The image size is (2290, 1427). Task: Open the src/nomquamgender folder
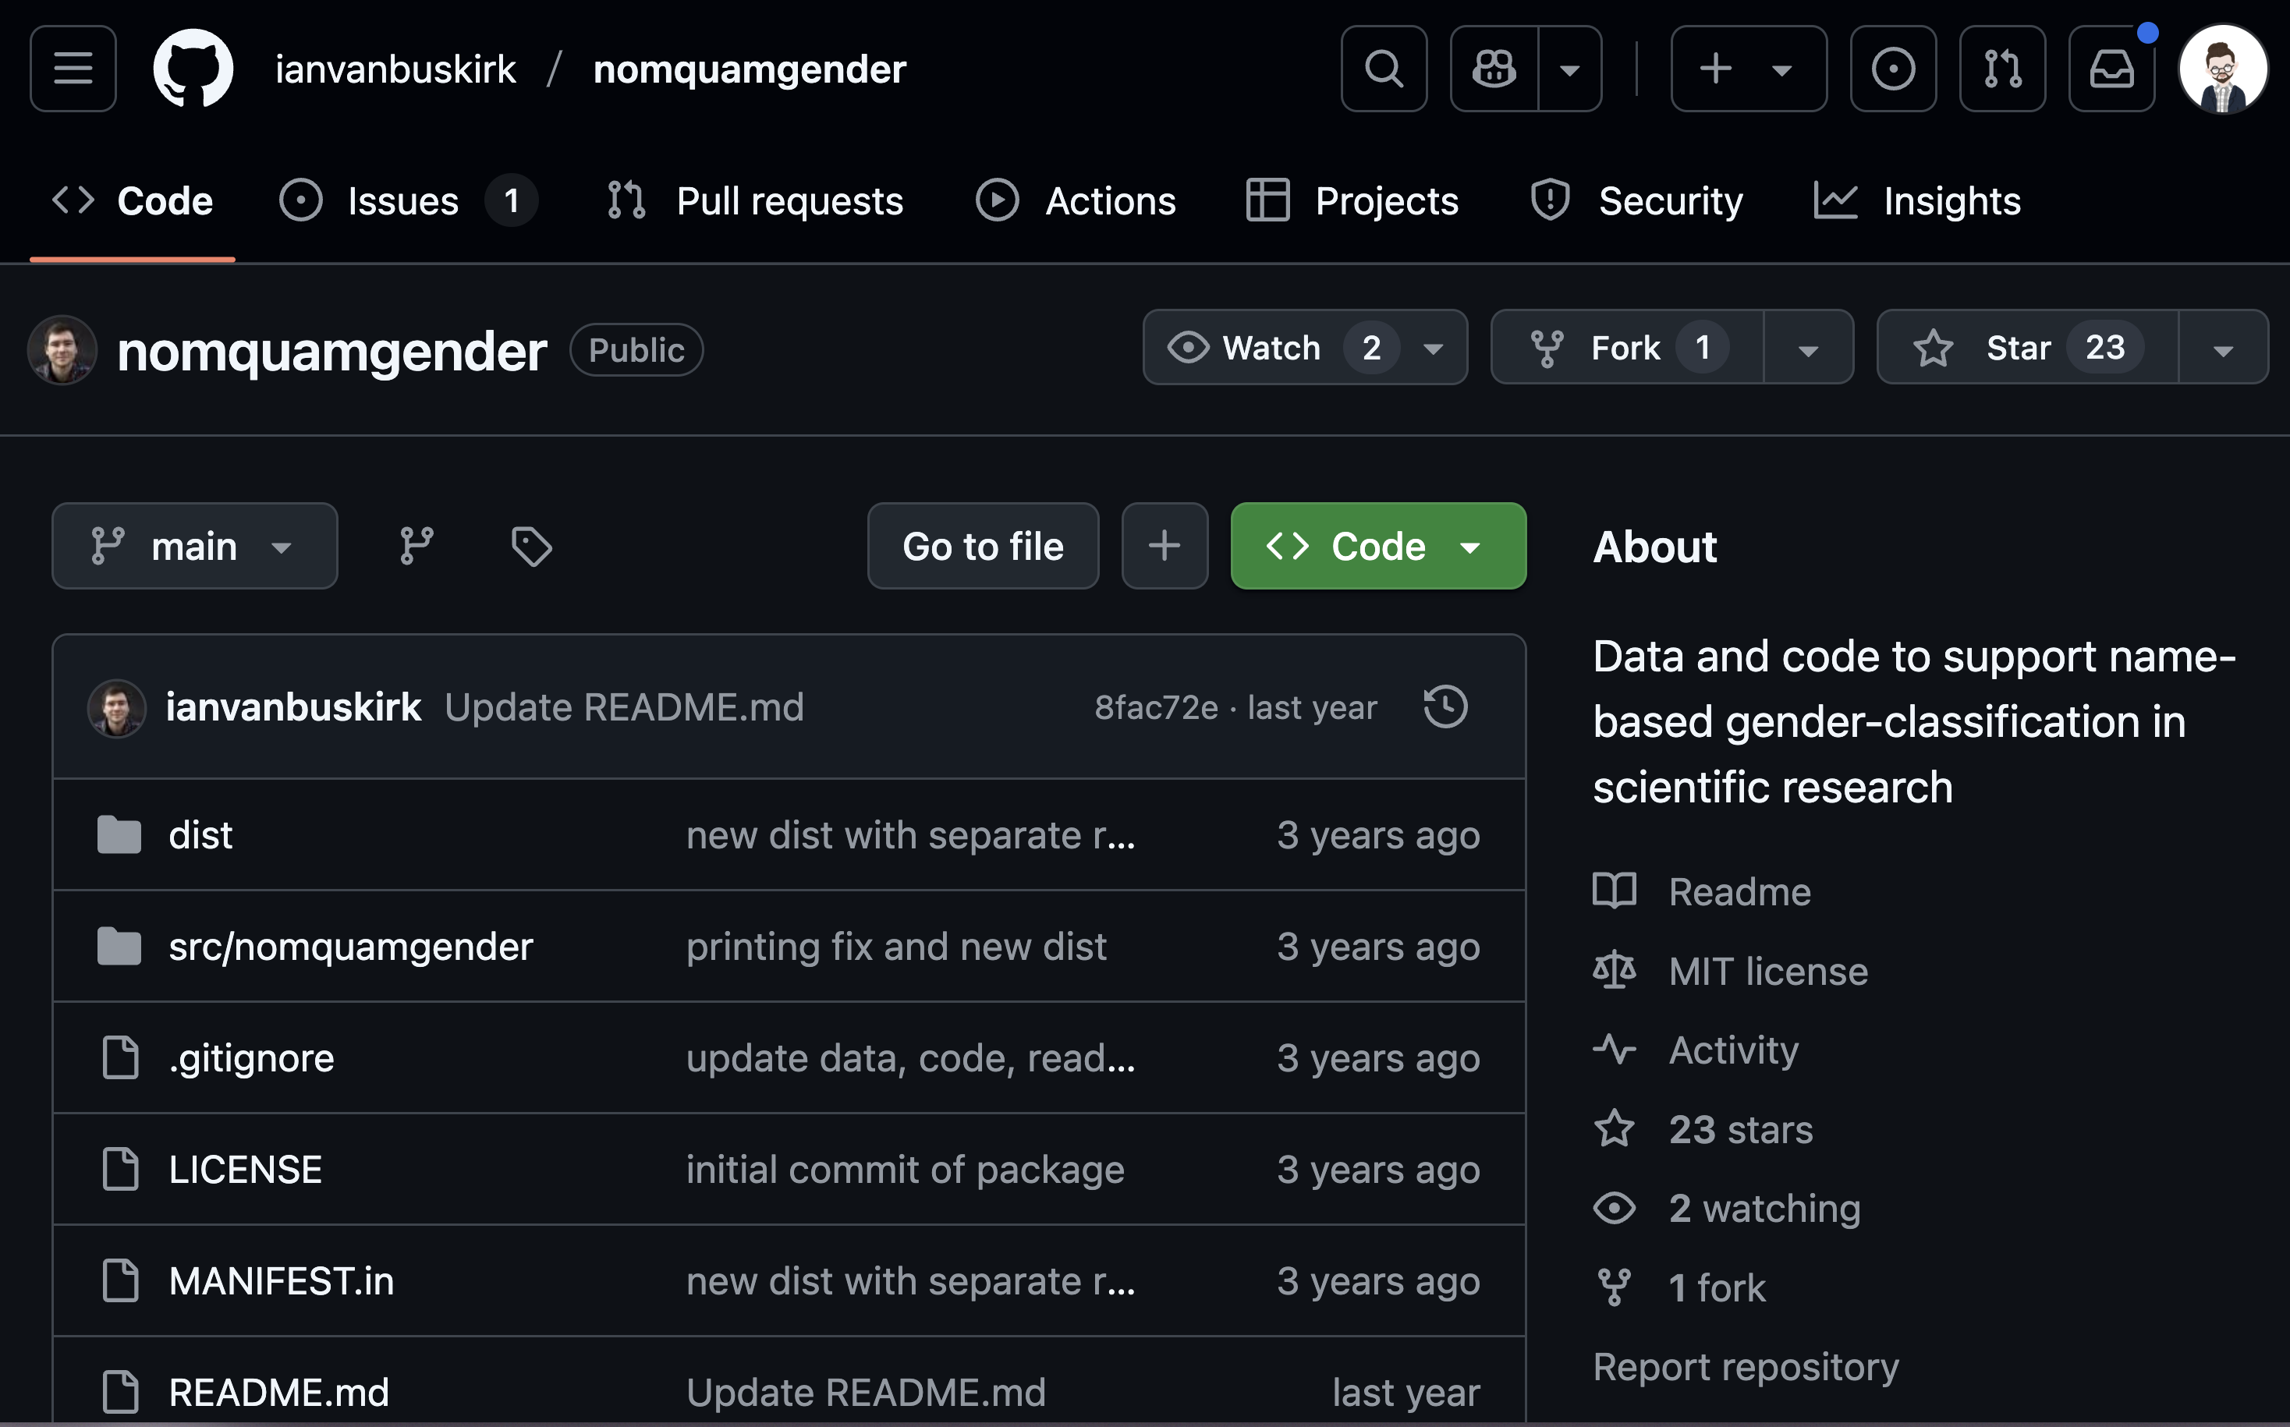[350, 947]
